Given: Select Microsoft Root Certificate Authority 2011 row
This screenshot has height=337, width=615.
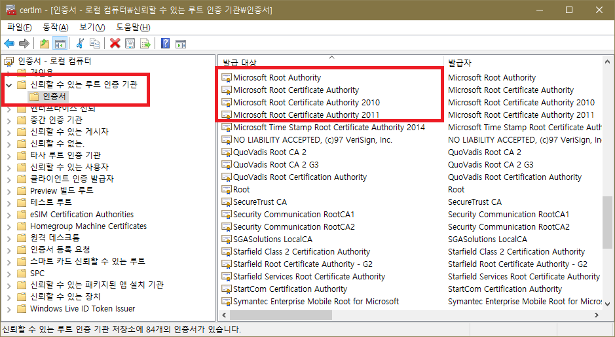Looking at the screenshot, I should pyautogui.click(x=306, y=115).
